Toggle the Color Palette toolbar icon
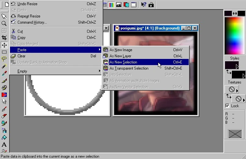246x159 pixels. click(x=111, y=5)
